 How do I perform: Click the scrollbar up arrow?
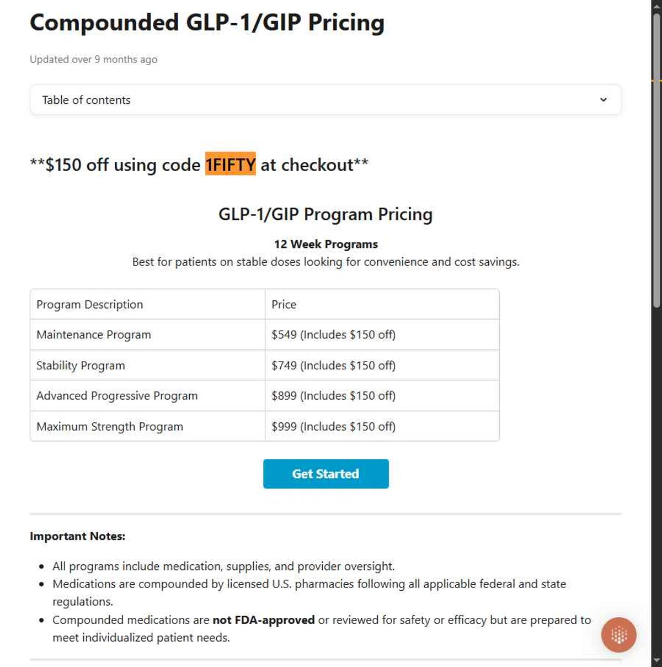click(656, 6)
